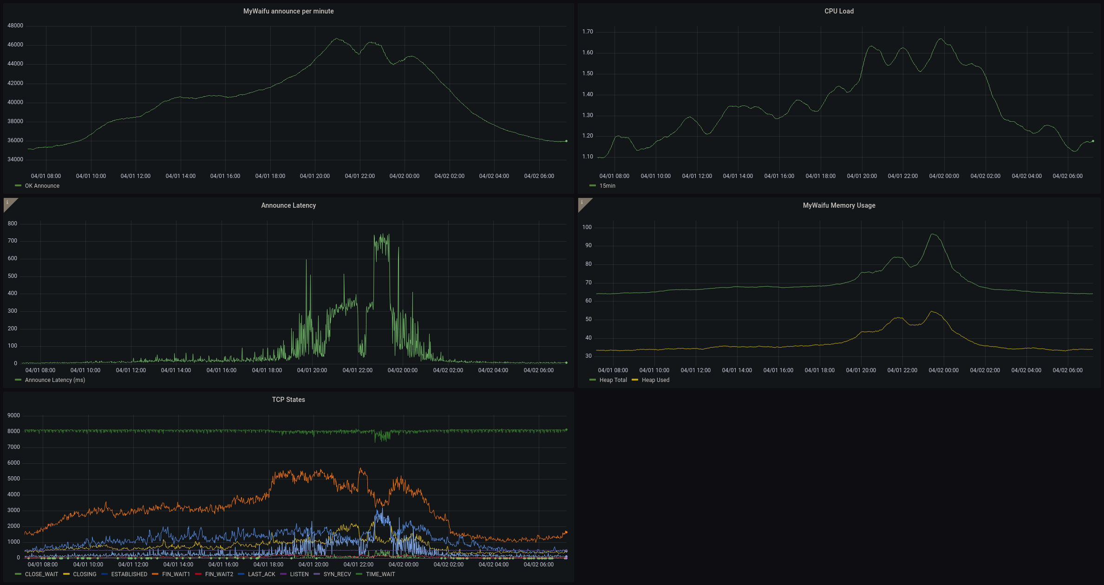Open the MyWaifu Memory Usage info icon
Image resolution: width=1104 pixels, height=585 pixels.
pos(582,203)
